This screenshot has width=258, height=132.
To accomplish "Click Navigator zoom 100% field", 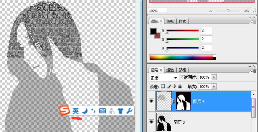I will [x=158, y=11].
